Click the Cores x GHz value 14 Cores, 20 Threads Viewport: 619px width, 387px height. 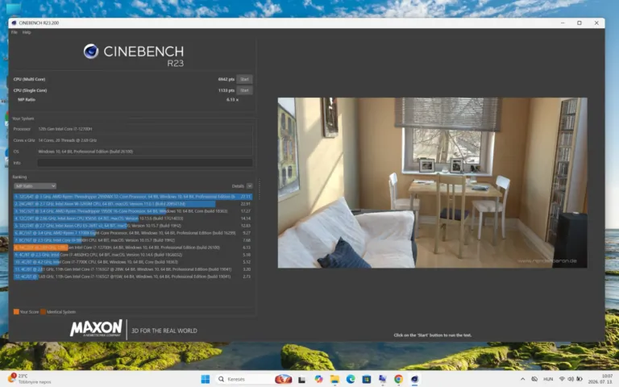tap(68, 140)
